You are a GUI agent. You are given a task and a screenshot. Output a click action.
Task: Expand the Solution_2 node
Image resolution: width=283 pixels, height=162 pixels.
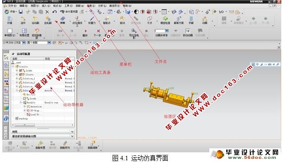click(17, 83)
